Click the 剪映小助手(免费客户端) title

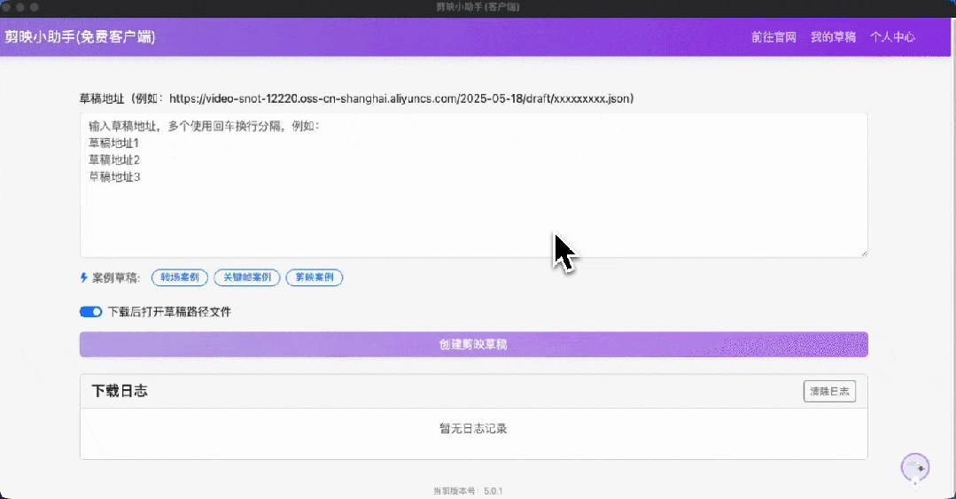point(80,36)
